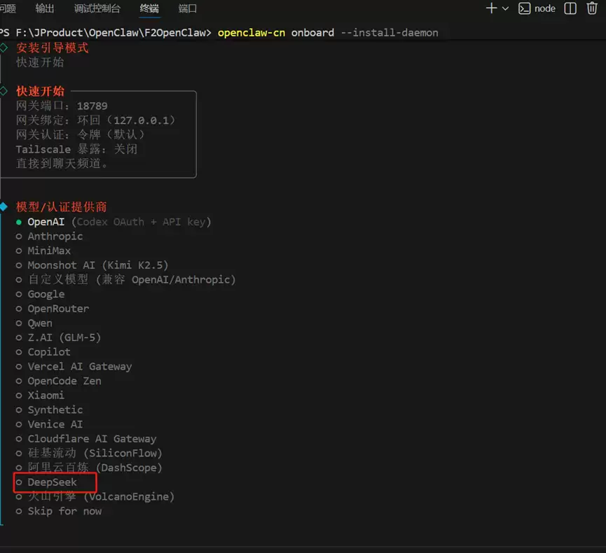Choose the 硅基流动 (SiliconFlow) option
The image size is (606, 553).
point(94,454)
